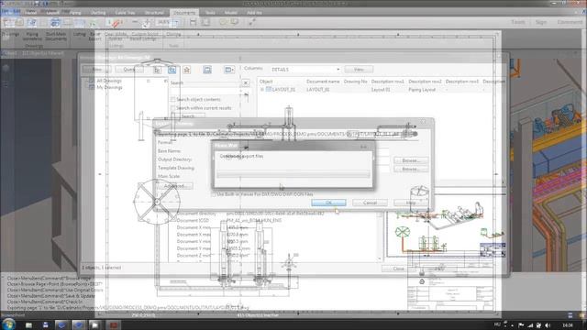Open file explorer from taskbar

pos(28,324)
